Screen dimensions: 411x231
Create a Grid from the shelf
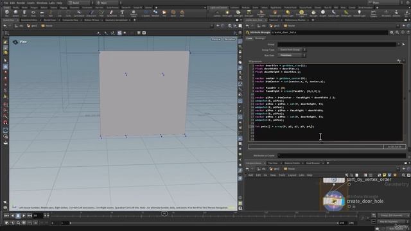click(42, 13)
